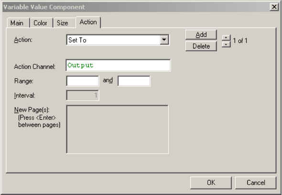Add a new action entry

click(201, 34)
